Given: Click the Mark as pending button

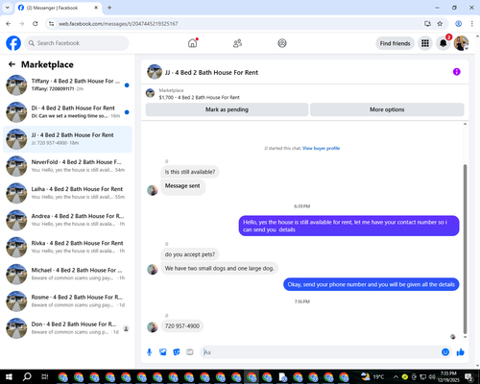Looking at the screenshot, I should pos(227,109).
